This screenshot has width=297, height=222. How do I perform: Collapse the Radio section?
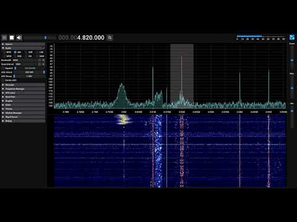coord(23,48)
